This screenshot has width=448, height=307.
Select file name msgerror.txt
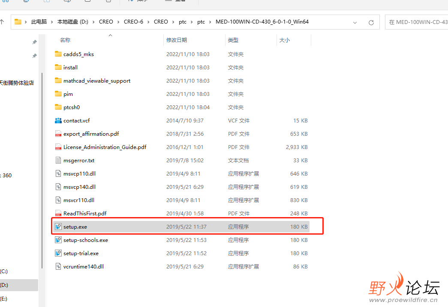click(79, 160)
